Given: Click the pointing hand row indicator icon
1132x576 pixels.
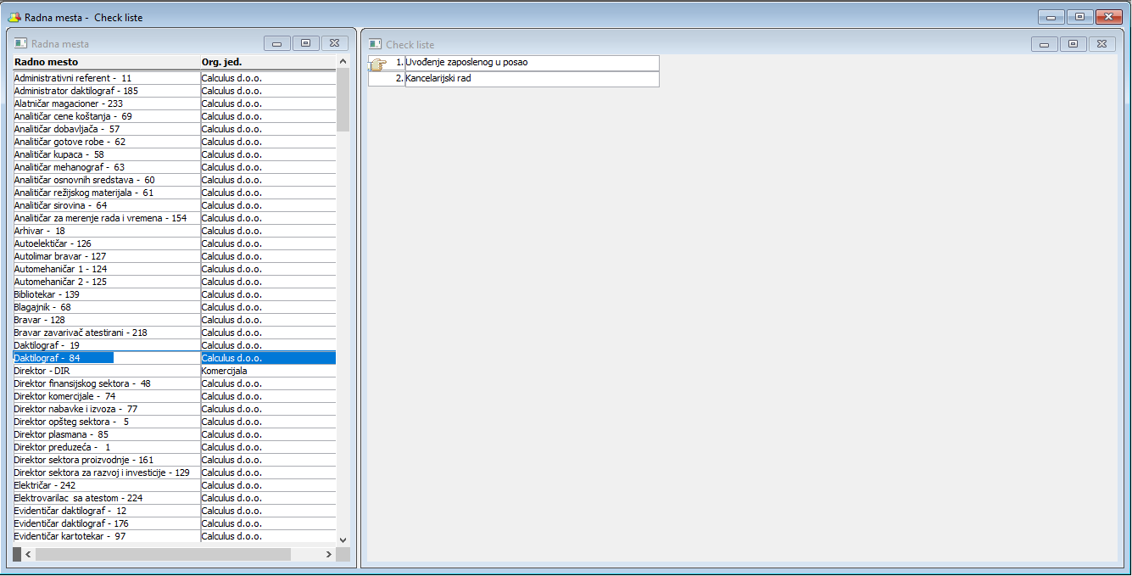Looking at the screenshot, I should pos(379,64).
